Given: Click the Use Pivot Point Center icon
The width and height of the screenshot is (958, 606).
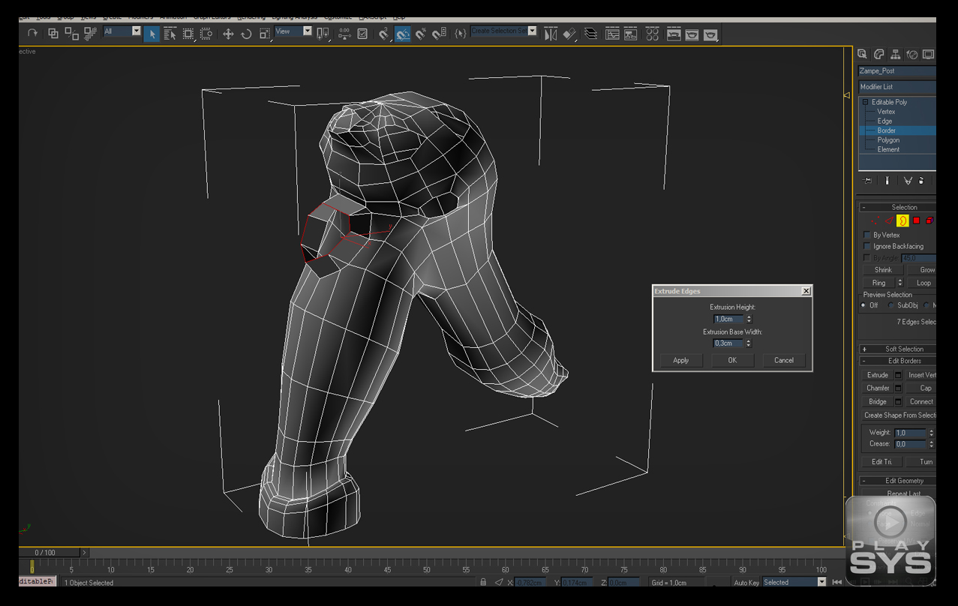Looking at the screenshot, I should coord(323,33).
